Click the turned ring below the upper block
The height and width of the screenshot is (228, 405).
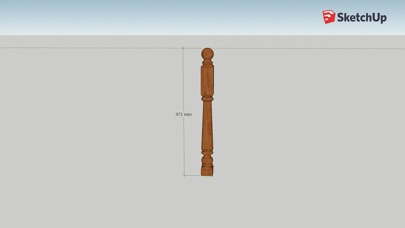pyautogui.click(x=207, y=98)
